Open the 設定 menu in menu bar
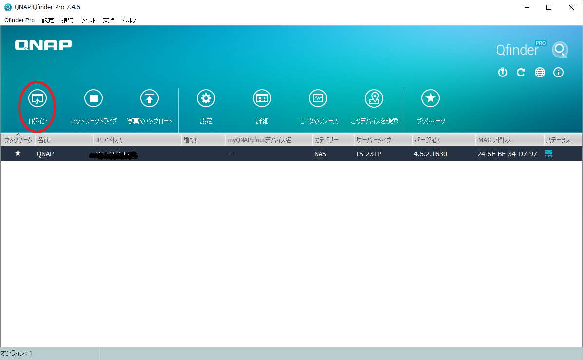 [x=48, y=20]
